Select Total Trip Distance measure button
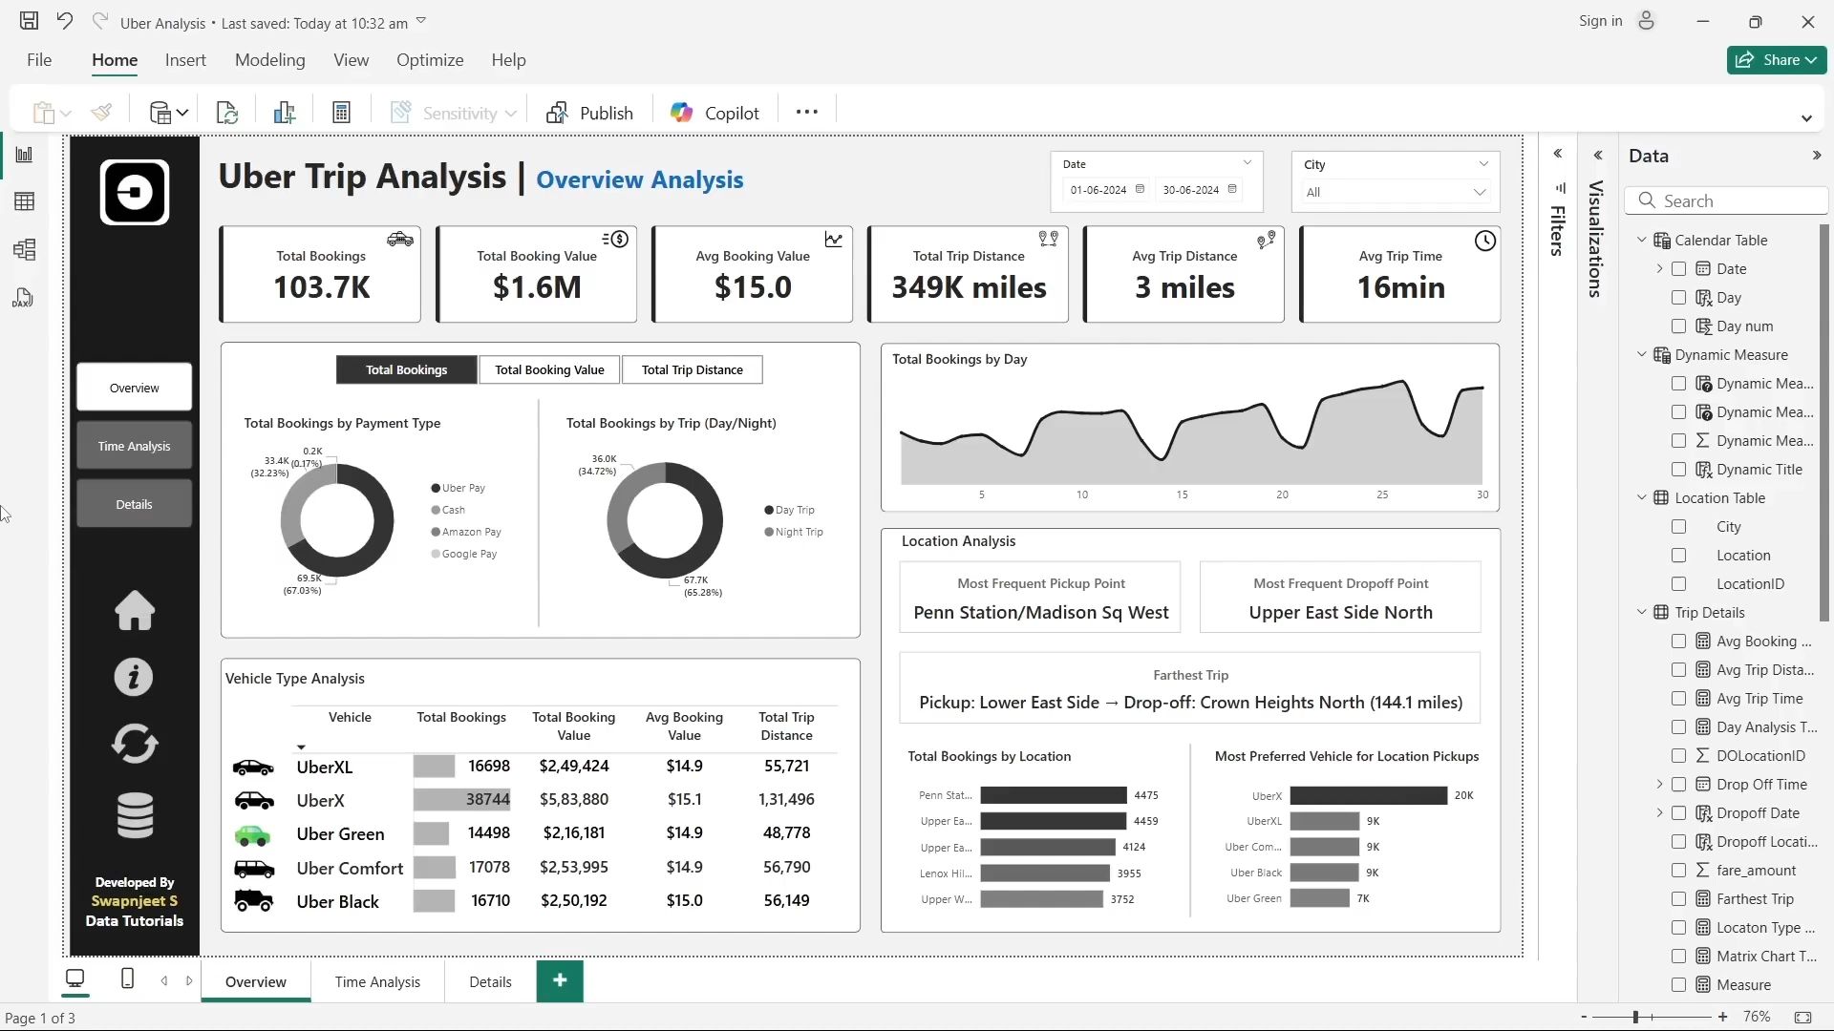 693,369
